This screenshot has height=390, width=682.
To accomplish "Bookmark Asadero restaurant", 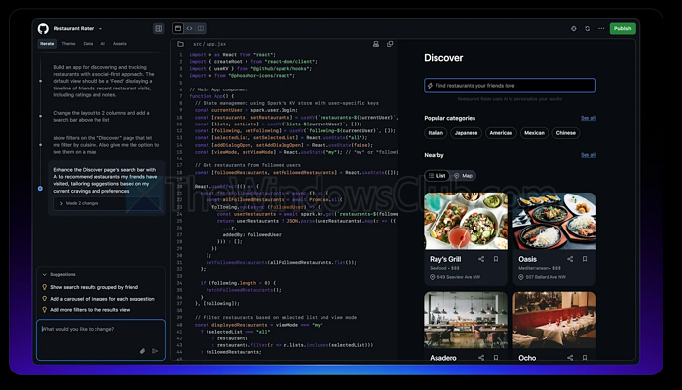I will pyautogui.click(x=495, y=358).
